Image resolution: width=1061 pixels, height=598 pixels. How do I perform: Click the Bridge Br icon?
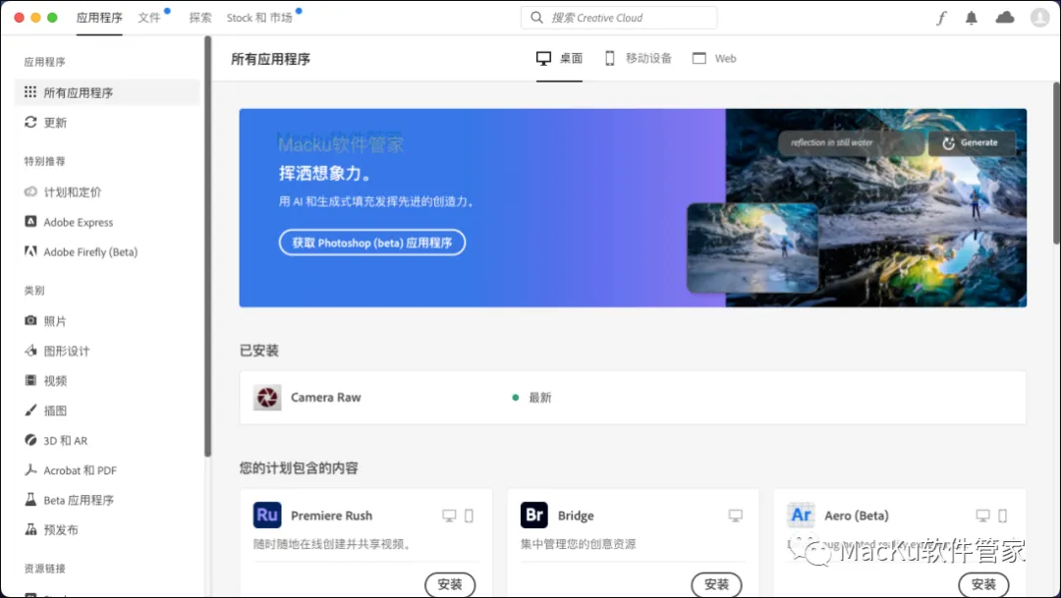coord(533,515)
